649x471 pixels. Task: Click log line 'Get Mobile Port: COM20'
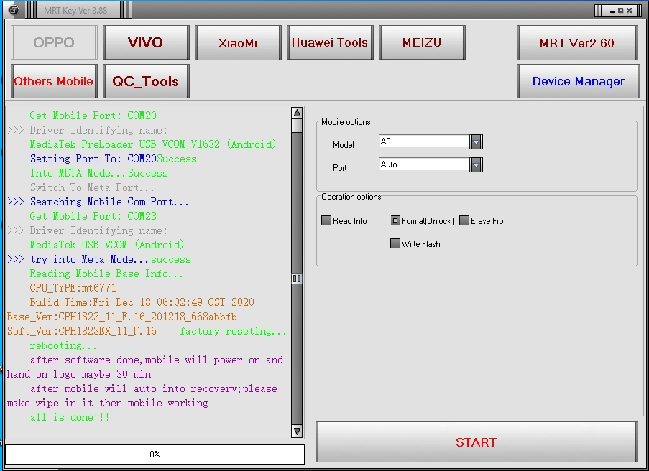[93, 116]
